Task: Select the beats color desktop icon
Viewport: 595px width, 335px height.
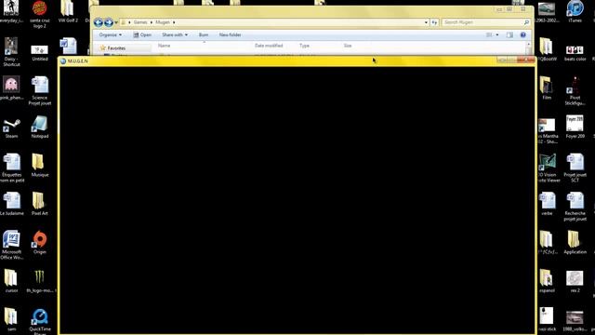Action: (x=575, y=53)
